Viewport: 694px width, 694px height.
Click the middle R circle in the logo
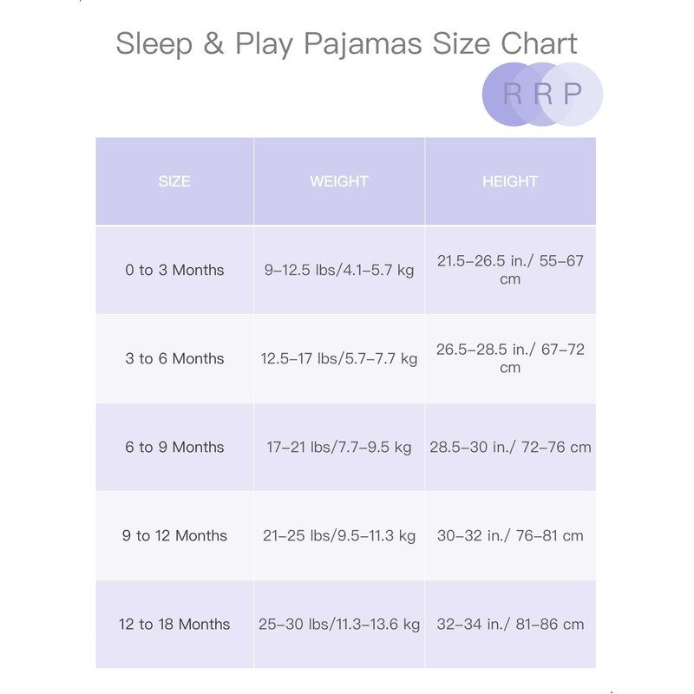543,95
